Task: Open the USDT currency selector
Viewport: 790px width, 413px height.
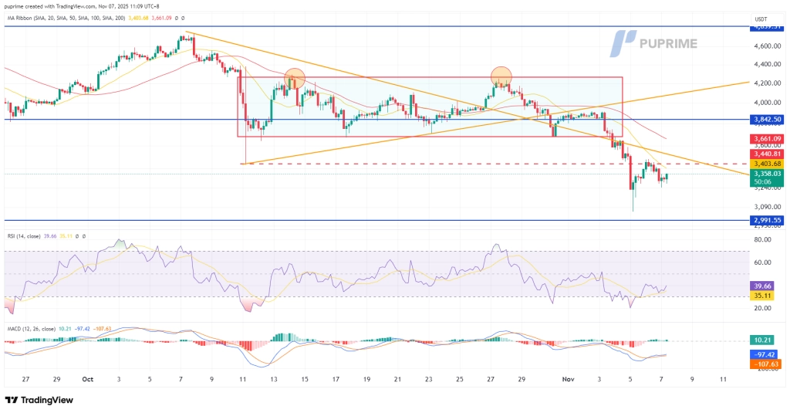Action: click(x=761, y=19)
